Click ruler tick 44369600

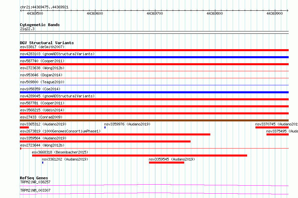click(95, 13)
